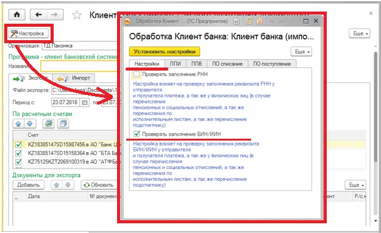Toggle checkbox for account KZ18385147SD15158364
The height and width of the screenshot is (233, 381).
click(x=18, y=153)
